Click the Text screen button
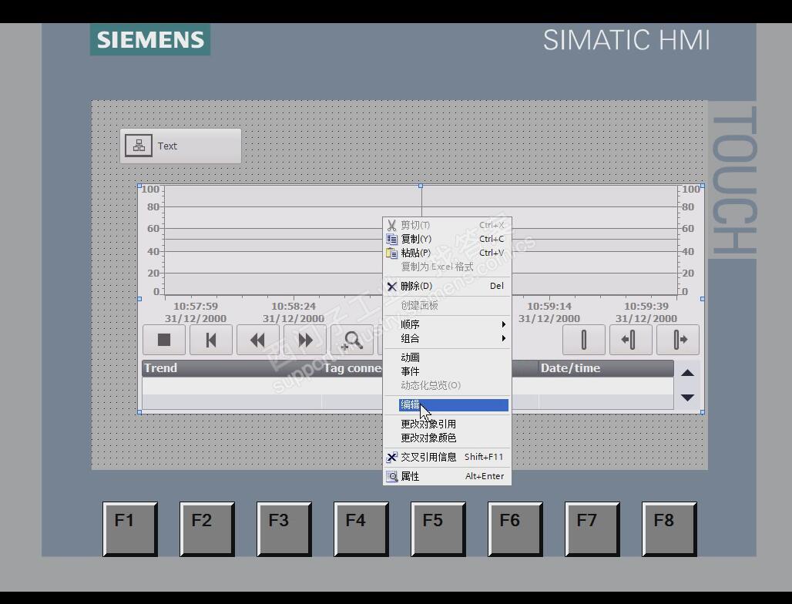The width and height of the screenshot is (792, 604). pos(180,146)
